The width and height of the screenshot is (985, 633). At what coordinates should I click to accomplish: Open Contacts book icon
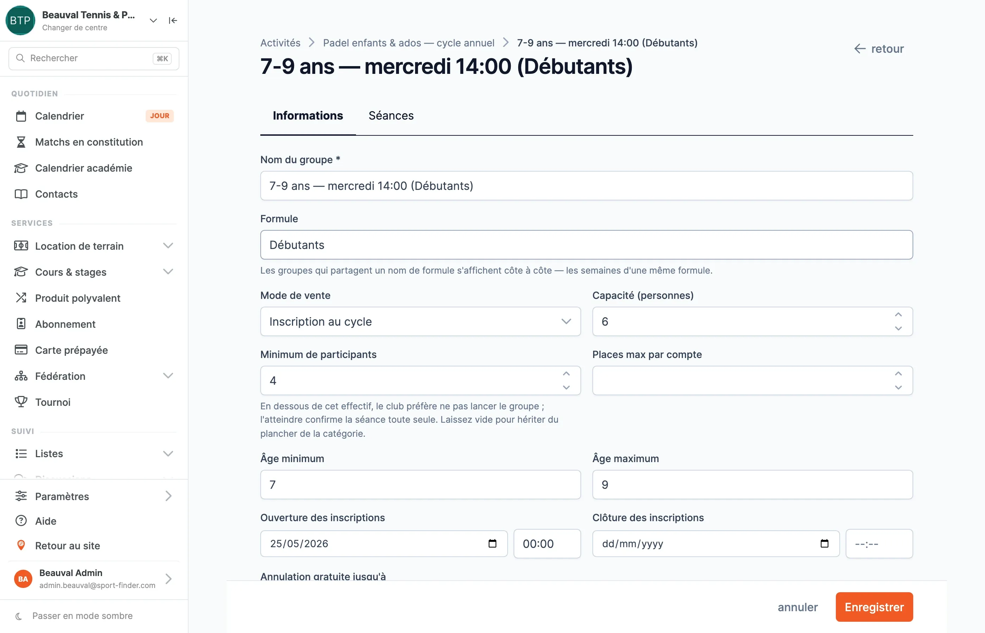pos(21,194)
